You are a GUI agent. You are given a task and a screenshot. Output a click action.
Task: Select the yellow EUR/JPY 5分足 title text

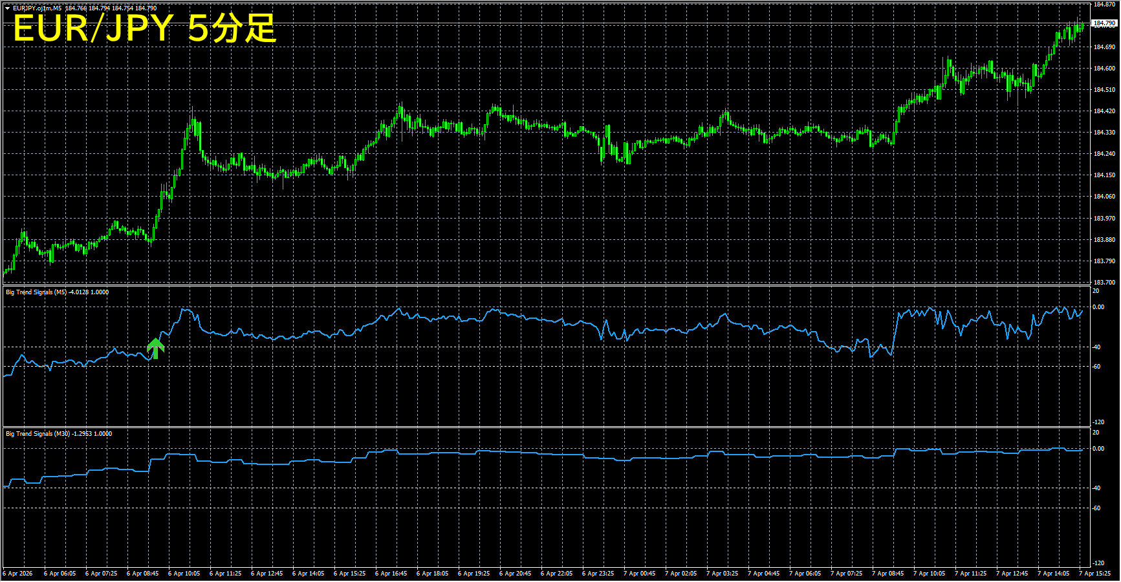tap(144, 29)
